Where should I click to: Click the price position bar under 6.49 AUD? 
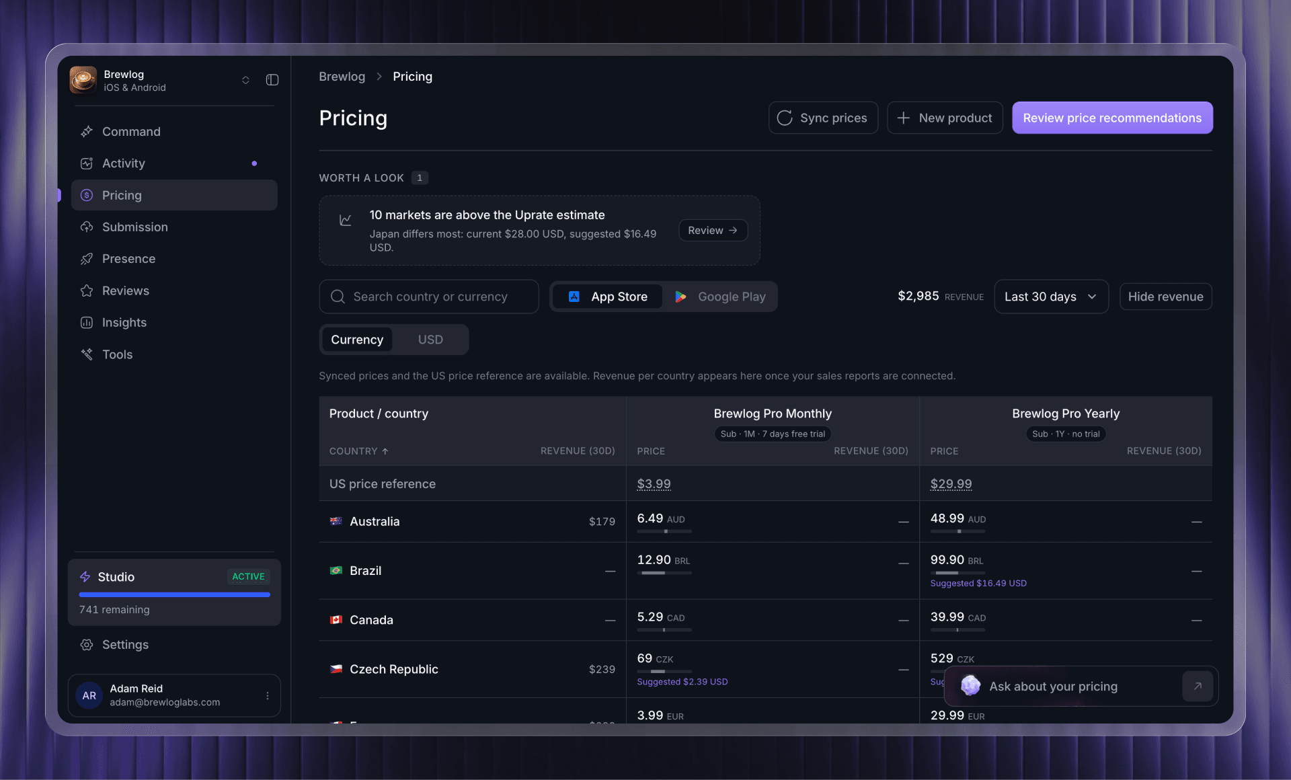click(x=664, y=531)
